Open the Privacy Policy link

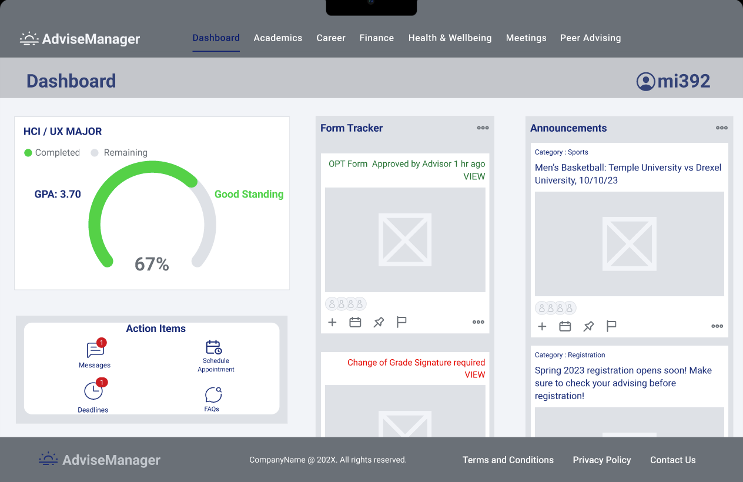click(x=602, y=460)
